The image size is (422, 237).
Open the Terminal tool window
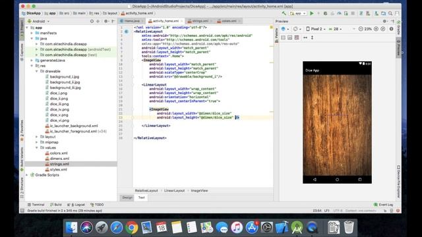coord(36,205)
